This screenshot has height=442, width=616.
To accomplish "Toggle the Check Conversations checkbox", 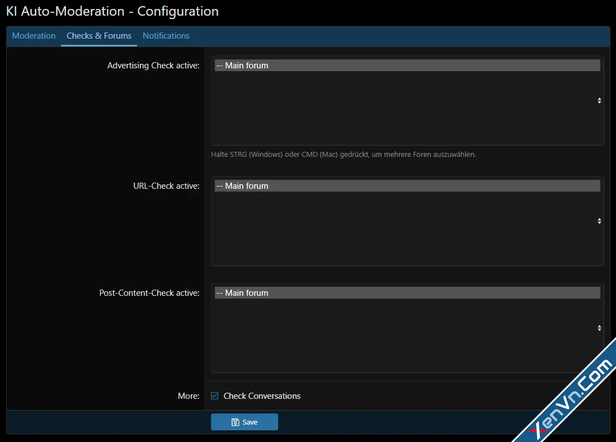I will 214,396.
